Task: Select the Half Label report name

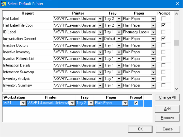Action: [11, 19]
